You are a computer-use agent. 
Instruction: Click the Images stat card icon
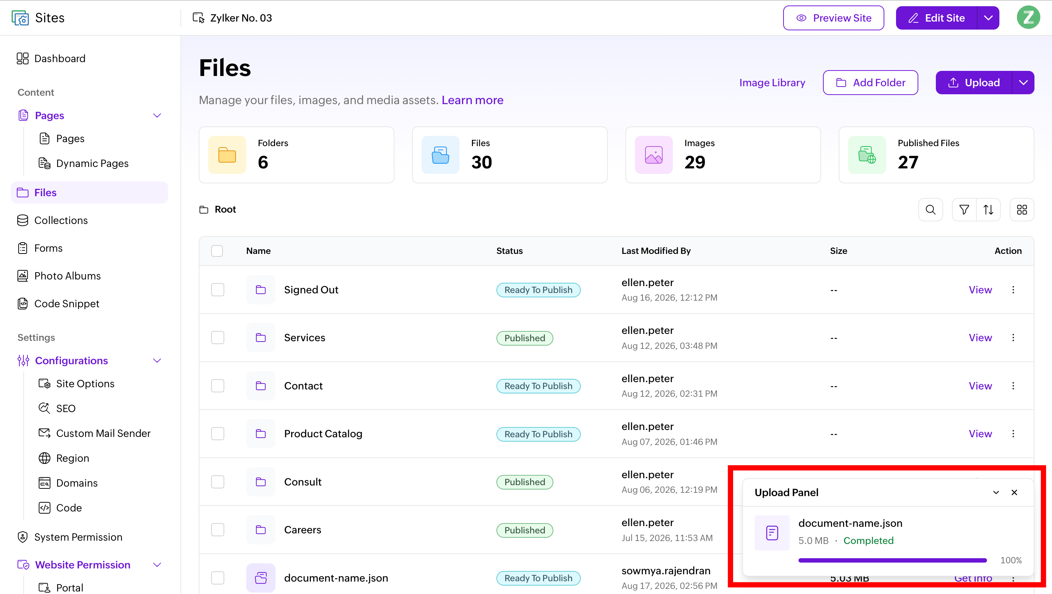coord(654,155)
